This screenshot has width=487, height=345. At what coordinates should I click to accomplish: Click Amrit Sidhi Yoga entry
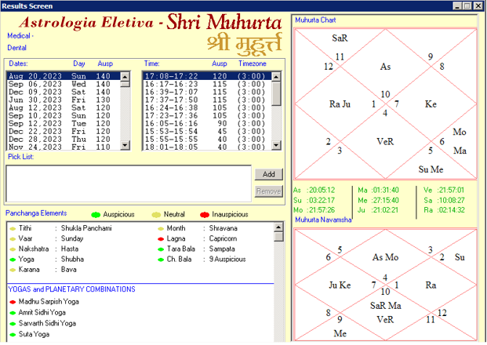[x=42, y=312]
